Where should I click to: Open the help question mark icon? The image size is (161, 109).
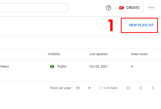tap(109, 8)
